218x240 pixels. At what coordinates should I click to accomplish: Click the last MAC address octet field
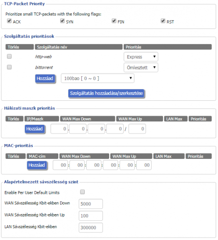click(x=144, y=165)
